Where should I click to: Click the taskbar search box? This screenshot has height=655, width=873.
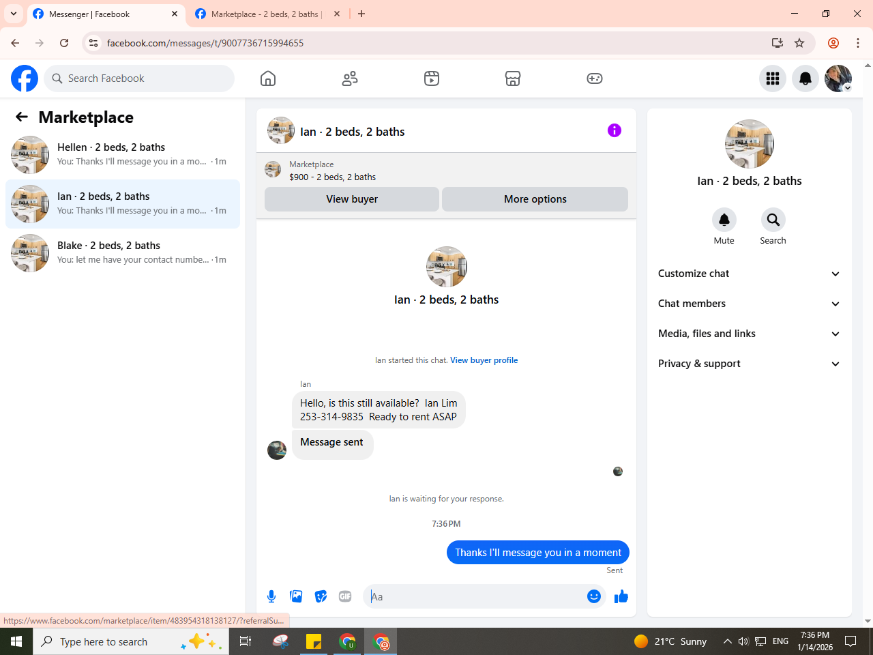click(131, 641)
